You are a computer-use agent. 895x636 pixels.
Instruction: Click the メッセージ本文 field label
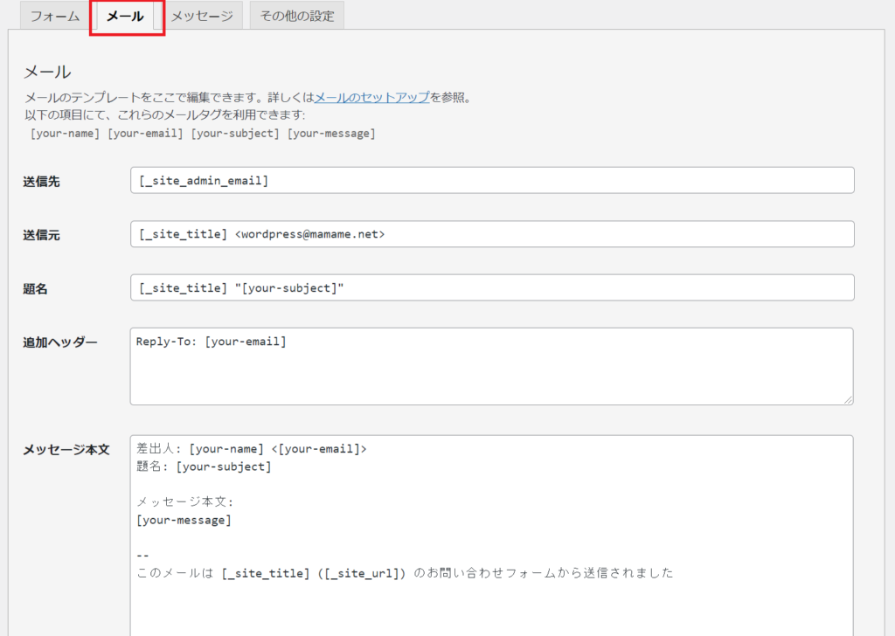pos(66,449)
